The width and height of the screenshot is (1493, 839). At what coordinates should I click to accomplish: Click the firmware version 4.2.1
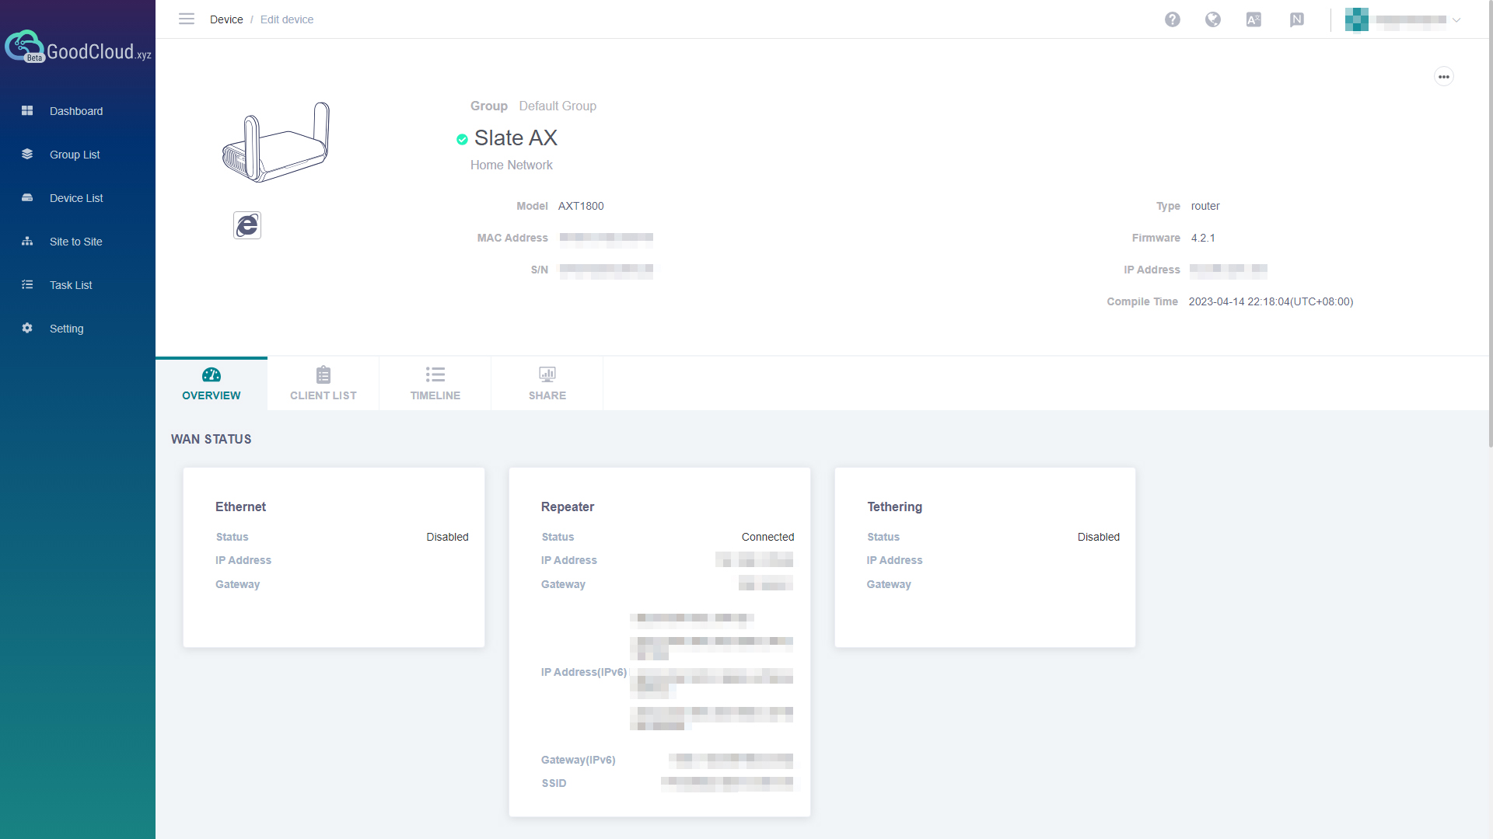point(1203,238)
